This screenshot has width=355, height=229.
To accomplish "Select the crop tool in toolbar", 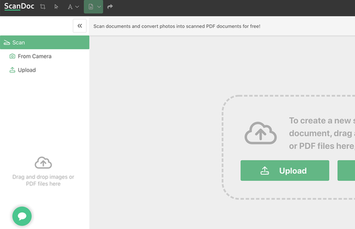I will 42,7.
